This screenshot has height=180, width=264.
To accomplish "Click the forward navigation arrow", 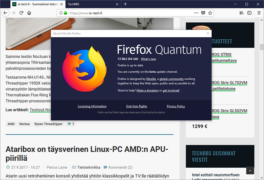I will 13,13.
